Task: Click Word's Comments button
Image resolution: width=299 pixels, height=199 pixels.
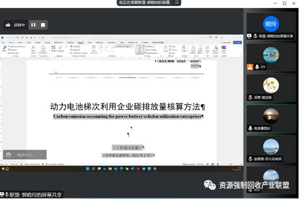Action: [226, 43]
